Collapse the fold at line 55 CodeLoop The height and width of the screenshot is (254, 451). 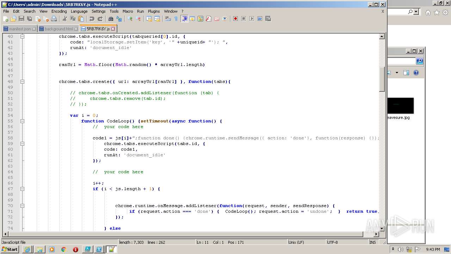click(22, 121)
